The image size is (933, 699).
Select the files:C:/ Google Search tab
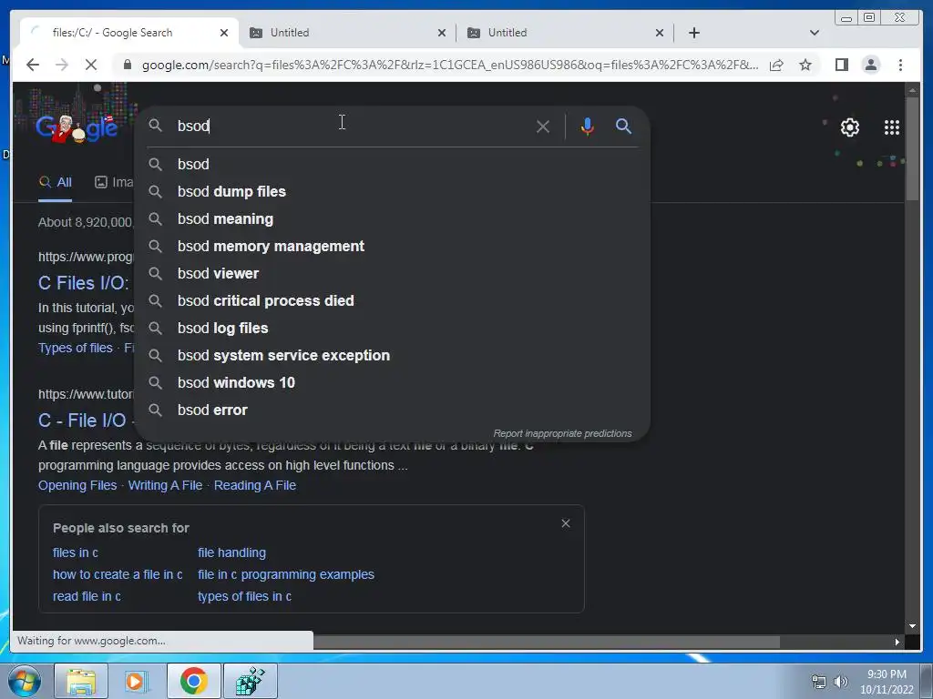[128, 33]
